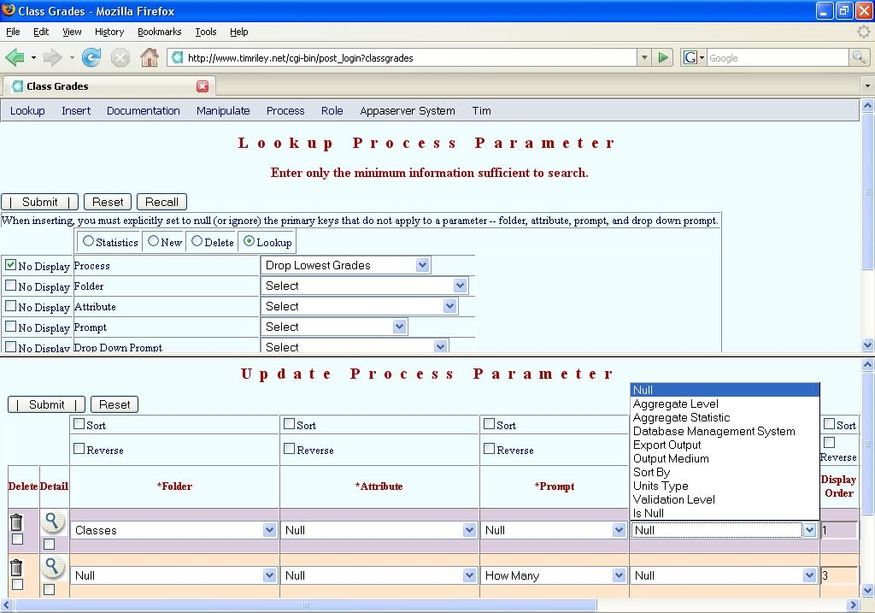Uncheck No Display for Process

(10, 265)
